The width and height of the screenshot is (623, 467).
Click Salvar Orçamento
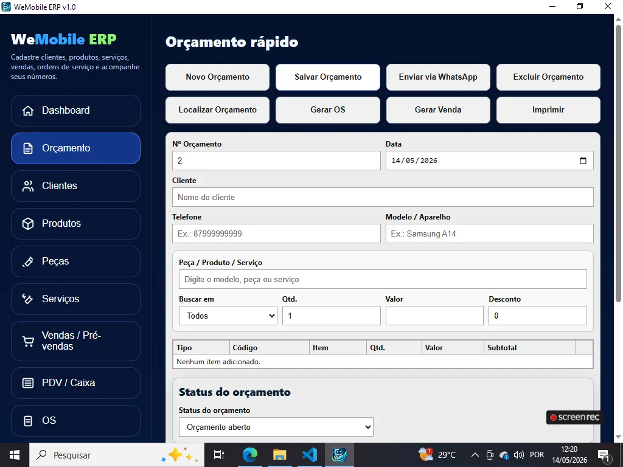pos(328,77)
